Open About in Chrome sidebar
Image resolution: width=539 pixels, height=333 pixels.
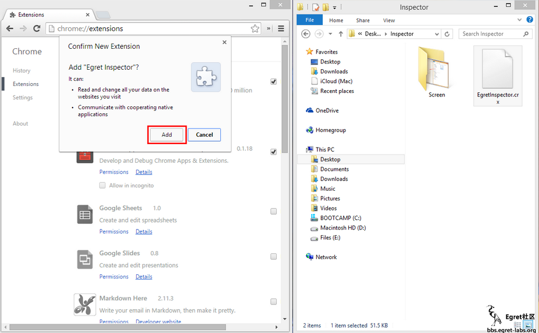20,124
